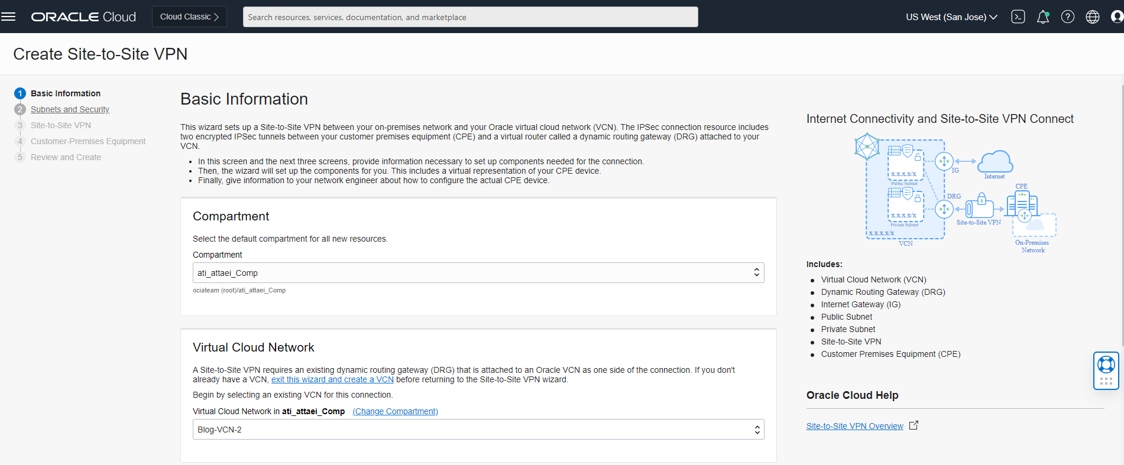Open the language globe icon

pos(1093,17)
